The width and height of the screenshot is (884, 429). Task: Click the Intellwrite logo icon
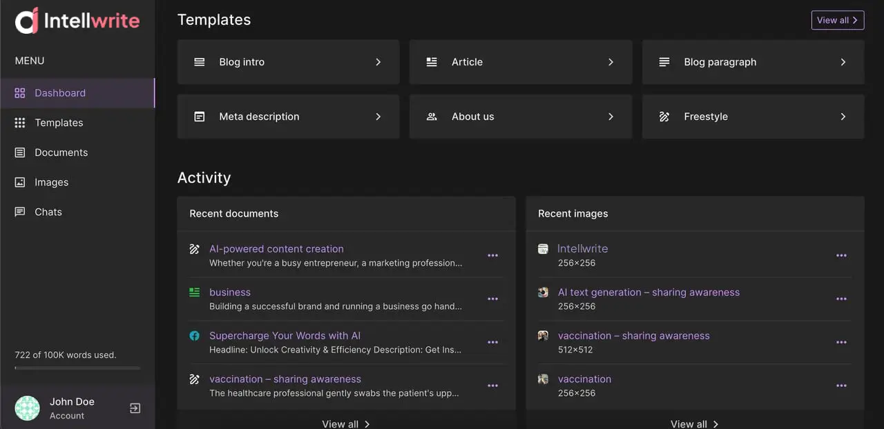(x=27, y=21)
